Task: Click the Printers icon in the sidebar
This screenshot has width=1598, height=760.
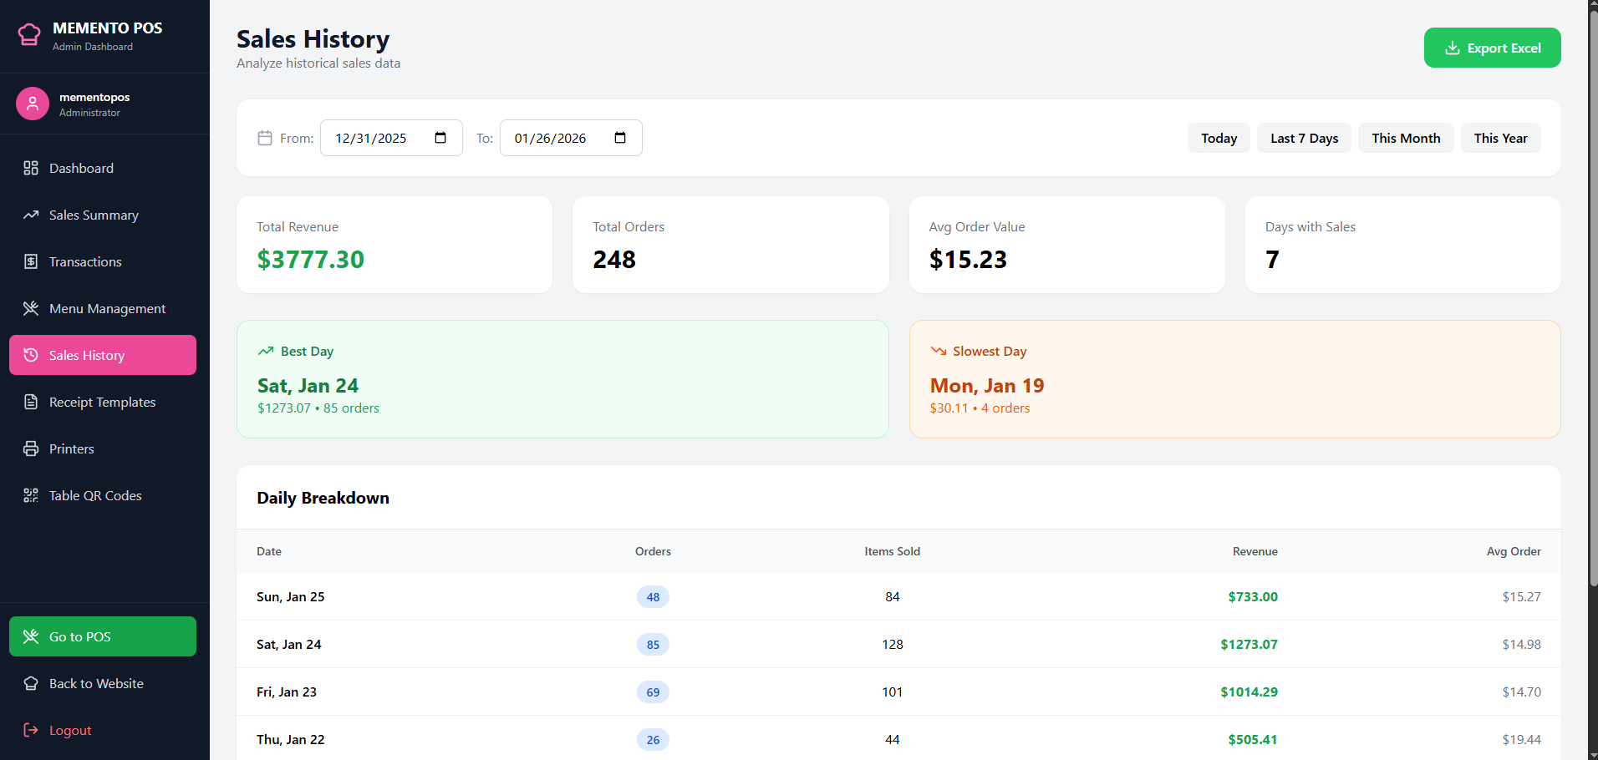Action: (x=31, y=448)
